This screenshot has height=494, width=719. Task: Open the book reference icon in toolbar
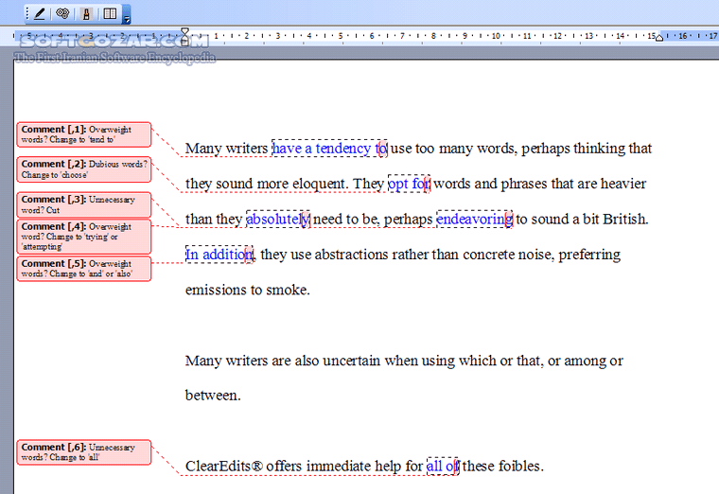pyautogui.click(x=110, y=13)
